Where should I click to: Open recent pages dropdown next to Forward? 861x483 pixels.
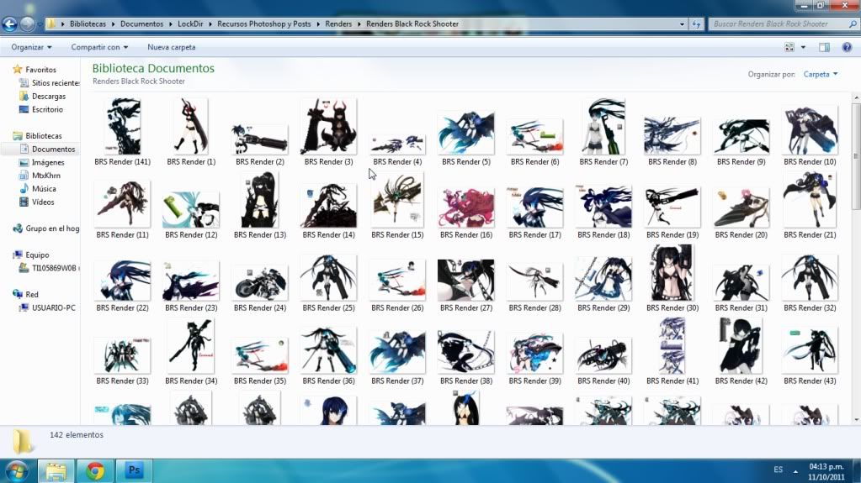point(40,24)
